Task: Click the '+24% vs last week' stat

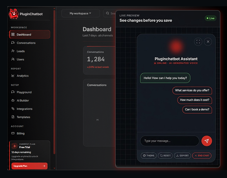Action: (98, 67)
